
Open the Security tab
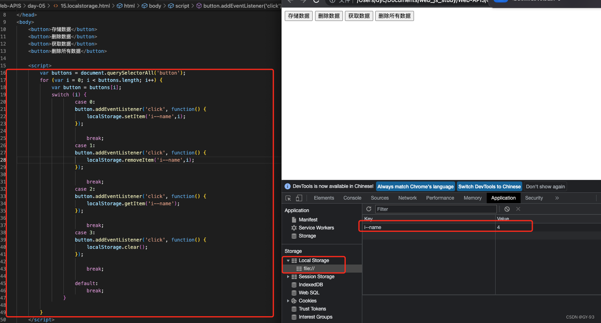[534, 198]
